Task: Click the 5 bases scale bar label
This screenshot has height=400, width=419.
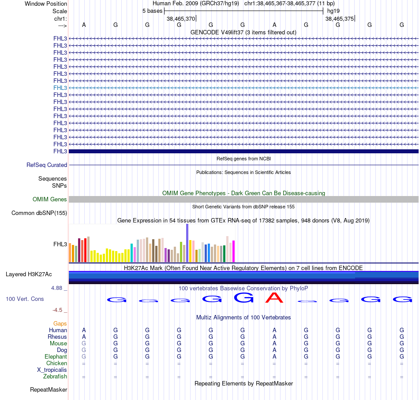Action: tap(152, 11)
